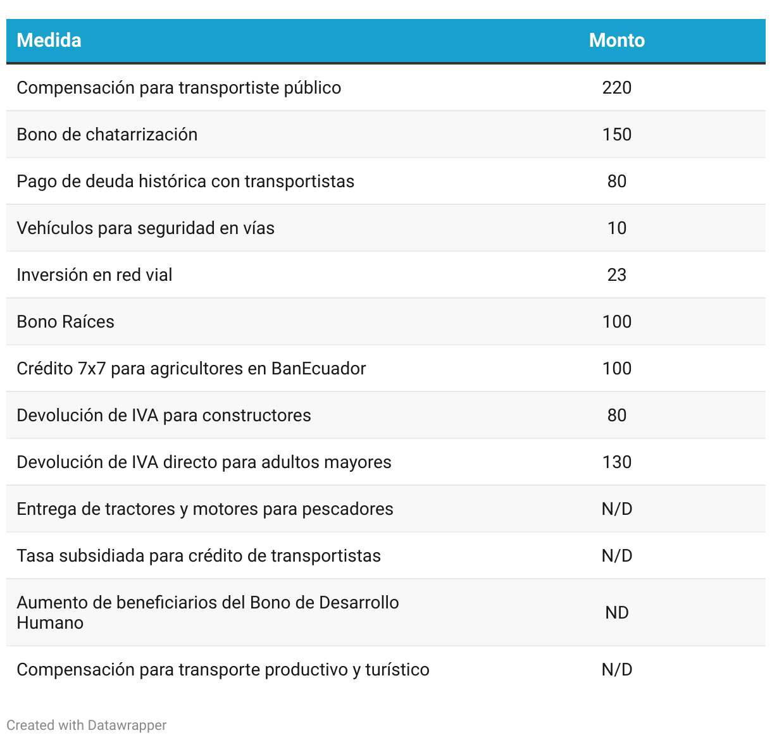Click the Monto column header
This screenshot has width=772, height=740.
pos(617,40)
